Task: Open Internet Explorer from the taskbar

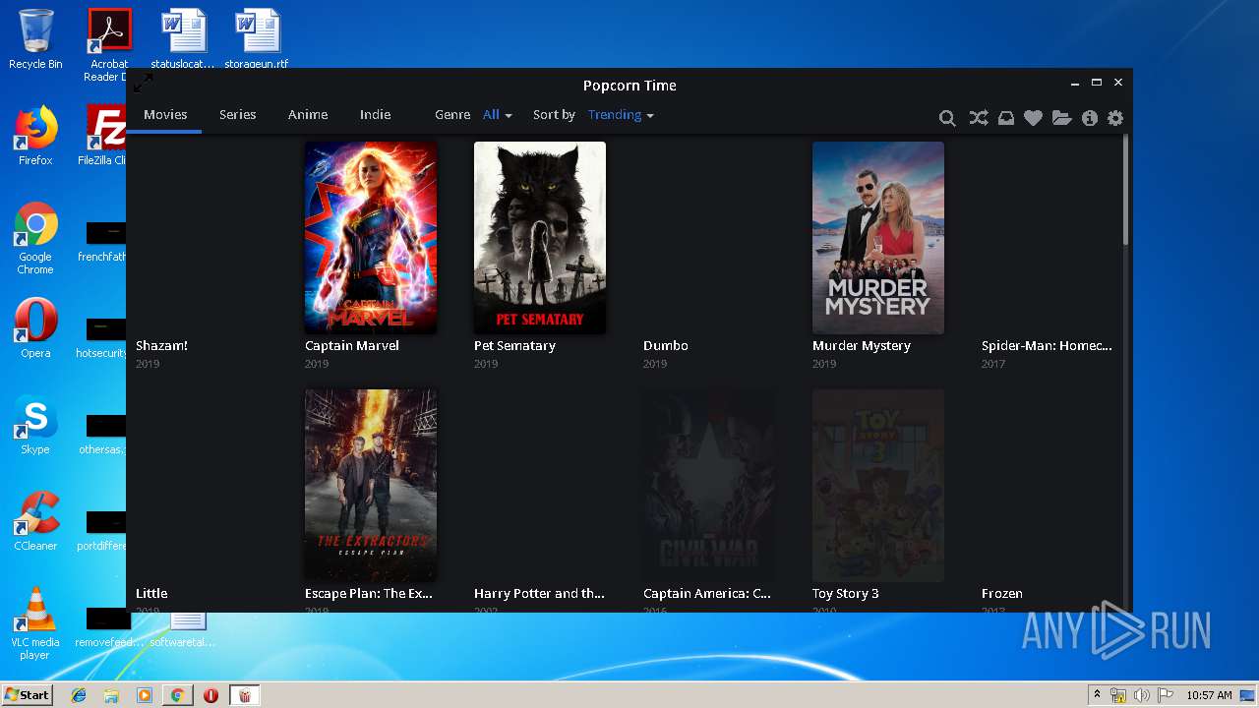Action: click(79, 695)
